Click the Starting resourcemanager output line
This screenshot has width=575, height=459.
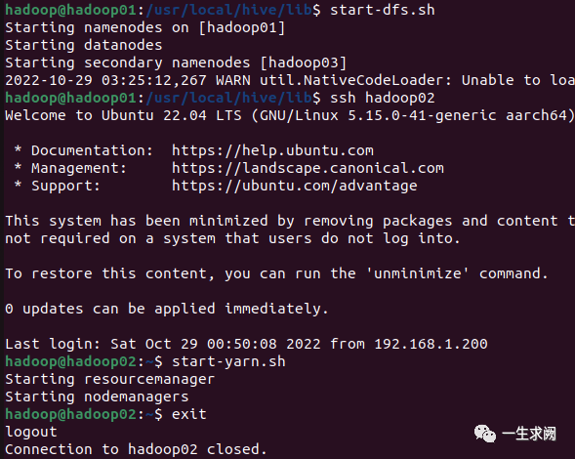coord(109,379)
